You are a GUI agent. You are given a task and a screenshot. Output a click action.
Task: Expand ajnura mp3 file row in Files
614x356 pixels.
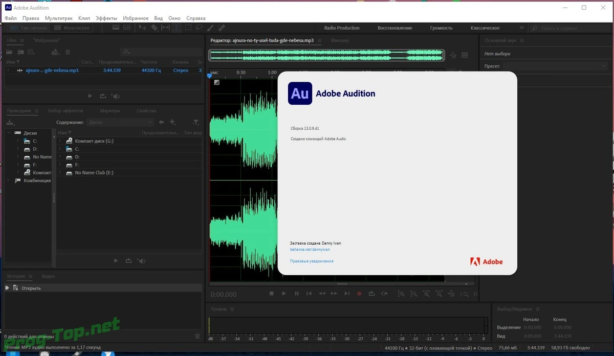[x=8, y=70]
